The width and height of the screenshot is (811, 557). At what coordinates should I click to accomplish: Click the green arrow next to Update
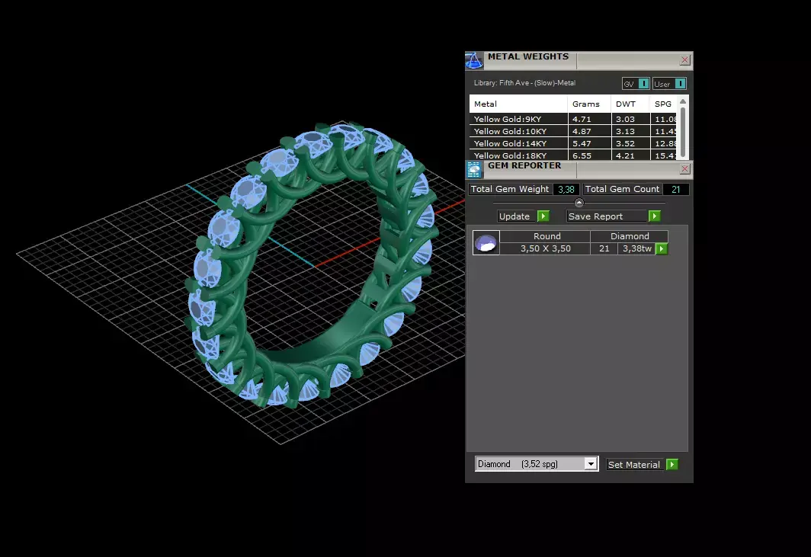(543, 216)
